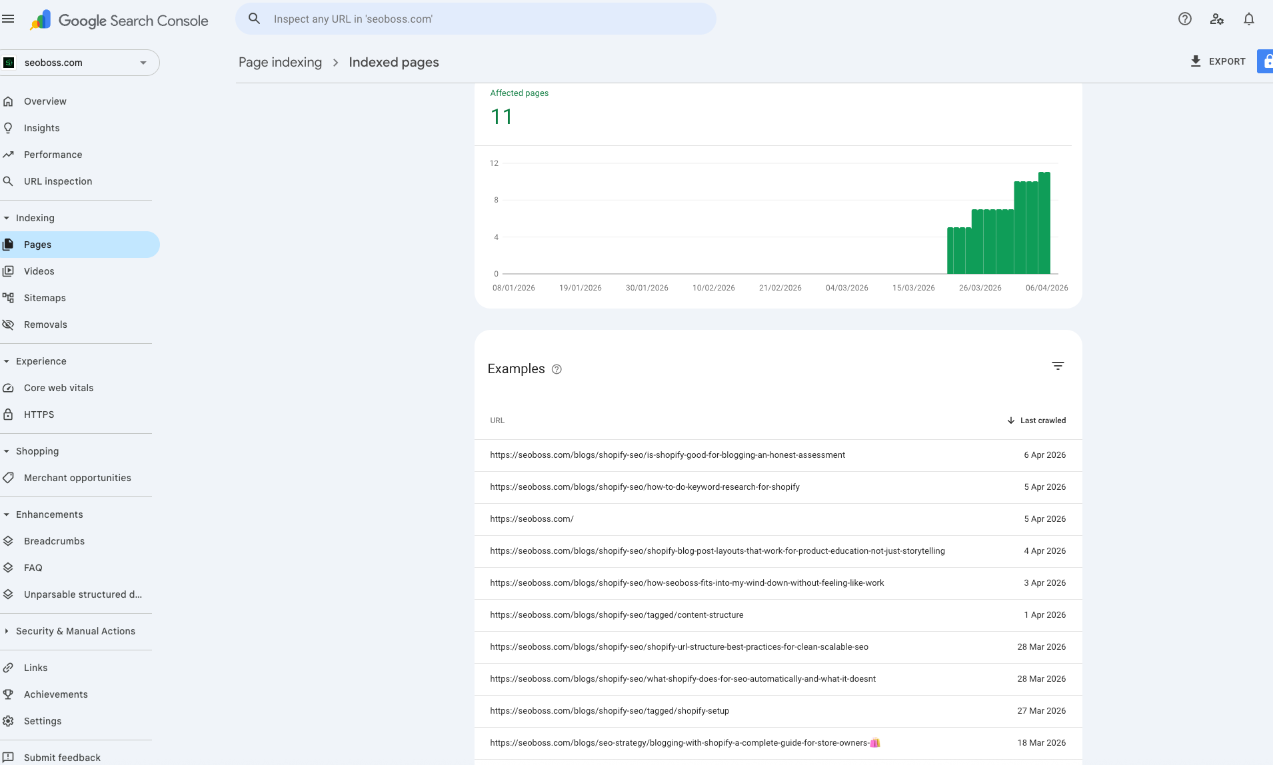
Task: Click the Breadcrumbs layers icon
Action: 8,541
